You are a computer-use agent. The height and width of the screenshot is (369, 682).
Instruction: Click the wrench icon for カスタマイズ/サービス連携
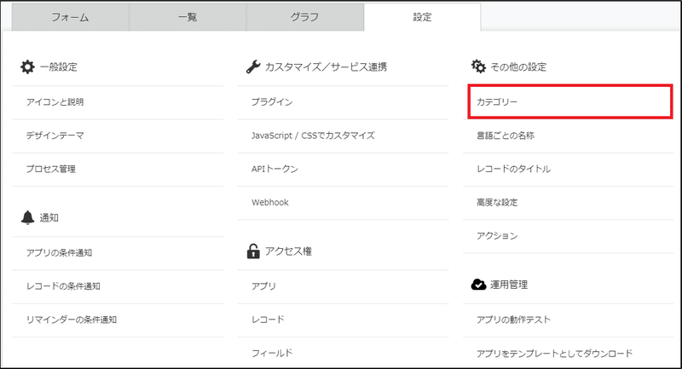(x=252, y=67)
